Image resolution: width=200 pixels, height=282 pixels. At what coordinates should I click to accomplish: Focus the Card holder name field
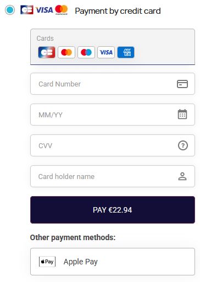tap(113, 176)
